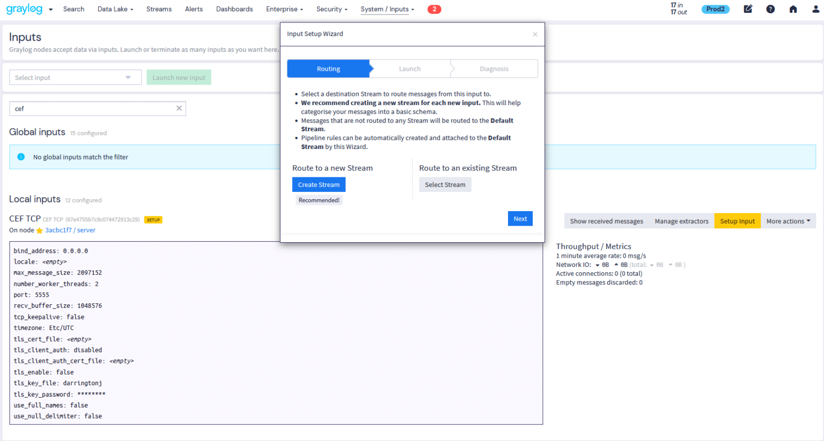Click Next in the Input Setup Wizard
The image size is (824, 441).
tap(519, 218)
